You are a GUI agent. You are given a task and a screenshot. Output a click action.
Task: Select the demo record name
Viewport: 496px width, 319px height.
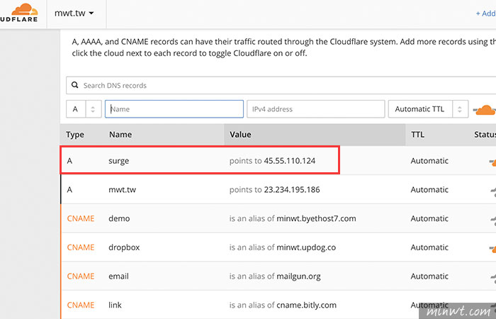pyautogui.click(x=119, y=218)
